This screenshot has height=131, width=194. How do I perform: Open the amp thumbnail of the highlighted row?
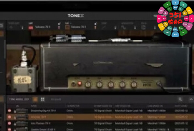click(22, 117)
